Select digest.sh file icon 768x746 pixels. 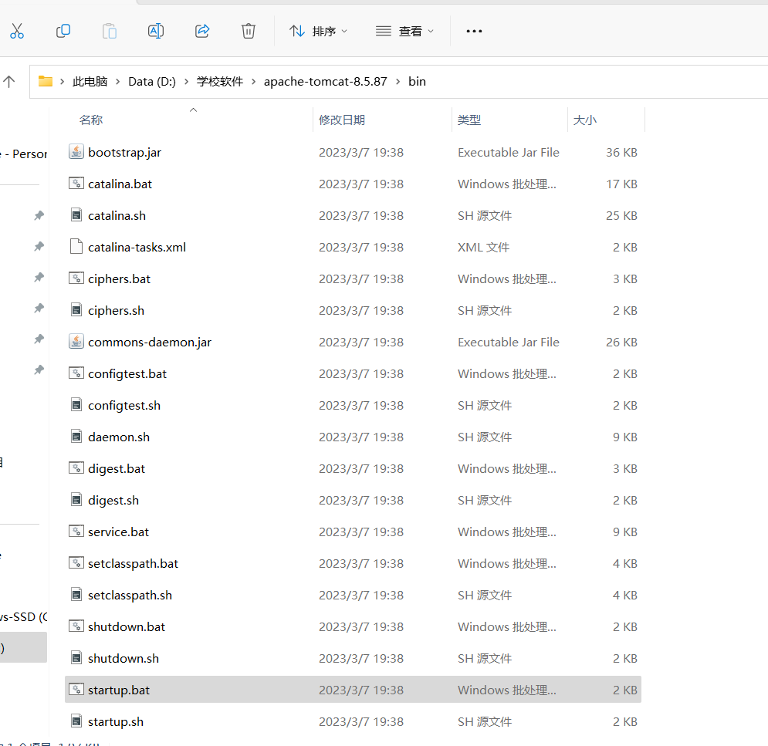pos(76,500)
